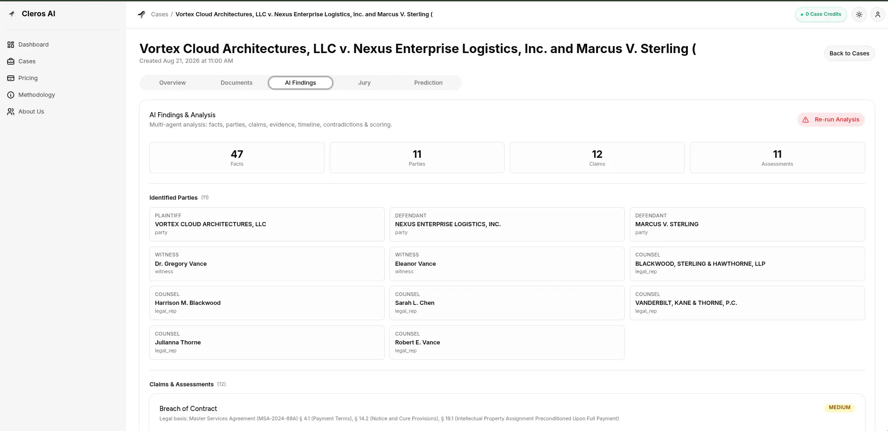Click the 11 Assessments stat card

777,158
